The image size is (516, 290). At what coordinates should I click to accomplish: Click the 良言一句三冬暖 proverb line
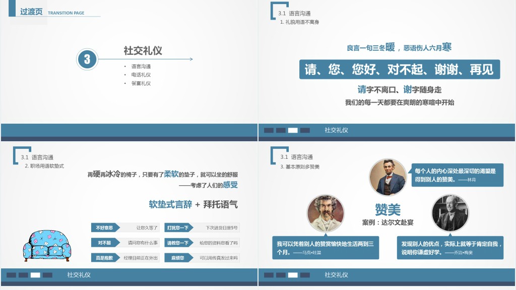point(399,48)
